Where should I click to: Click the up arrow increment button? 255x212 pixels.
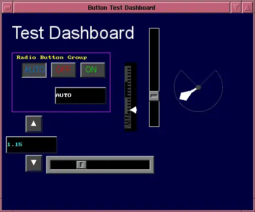34,124
